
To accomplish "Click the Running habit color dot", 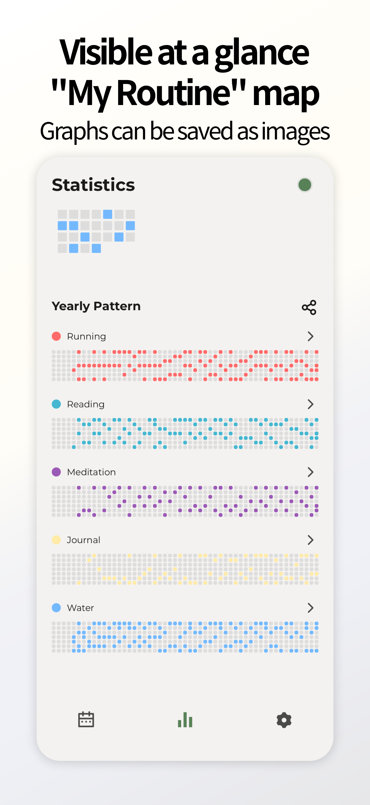I will pos(56,336).
